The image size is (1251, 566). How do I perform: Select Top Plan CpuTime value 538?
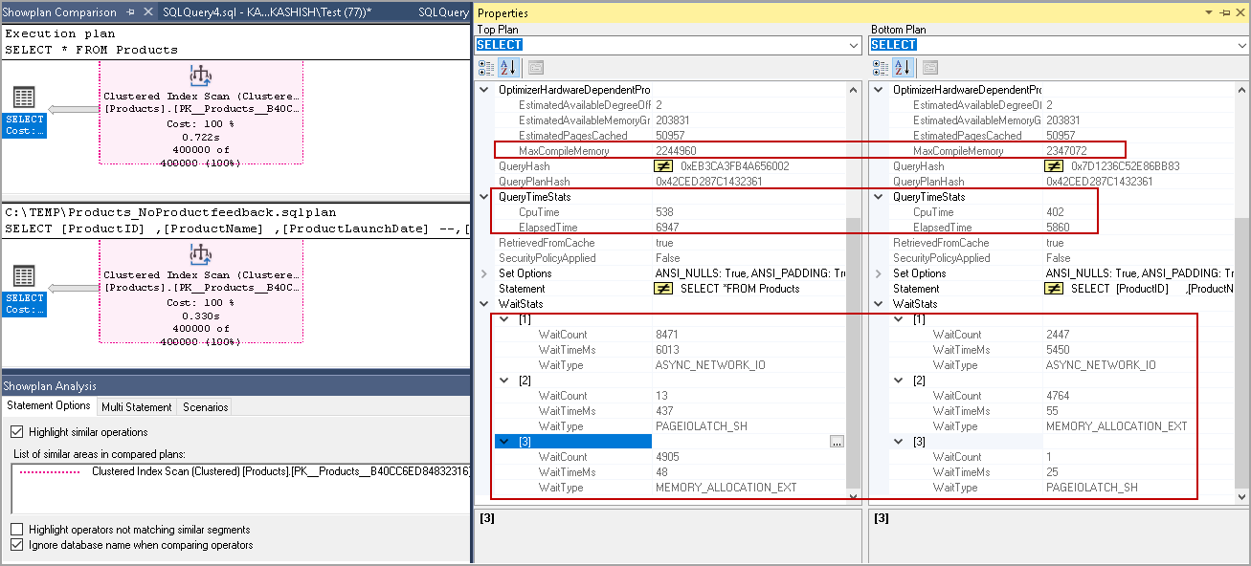point(665,212)
